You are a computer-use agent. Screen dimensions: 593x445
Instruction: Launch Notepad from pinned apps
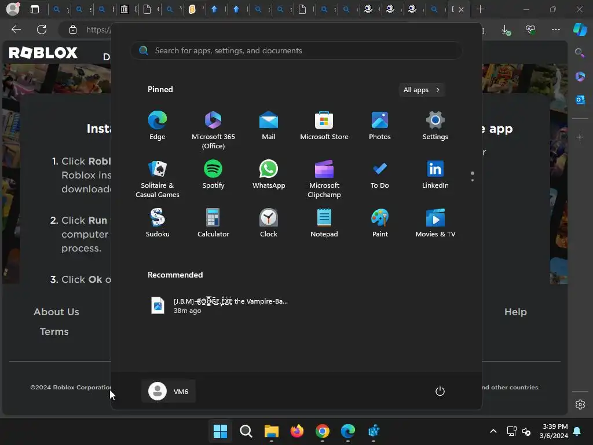[x=324, y=223]
